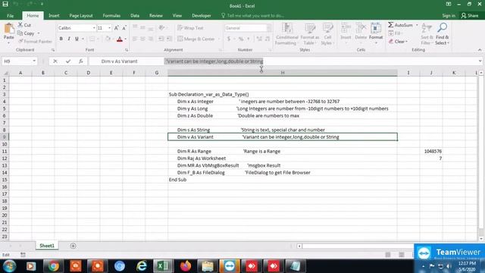The width and height of the screenshot is (485, 273).
Task: Open the Calibri font name dropdown
Action: click(94, 28)
